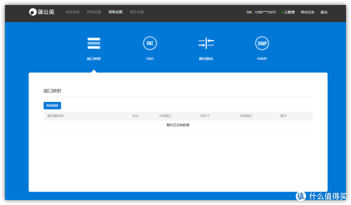Click the port mapping server-stack icon
This screenshot has height=205, width=351.
(x=94, y=43)
